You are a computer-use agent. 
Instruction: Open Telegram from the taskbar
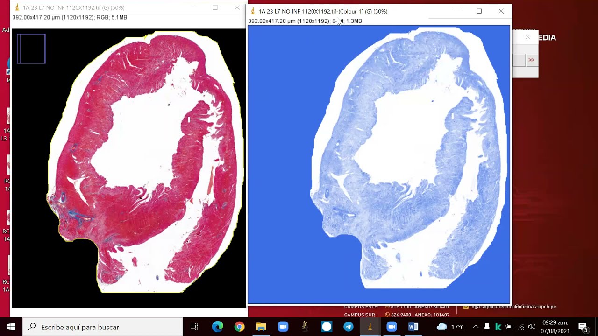point(348,327)
